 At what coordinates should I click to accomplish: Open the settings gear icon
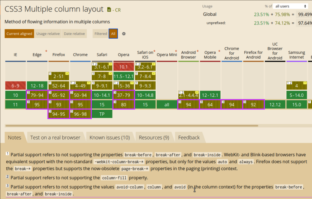point(124,34)
